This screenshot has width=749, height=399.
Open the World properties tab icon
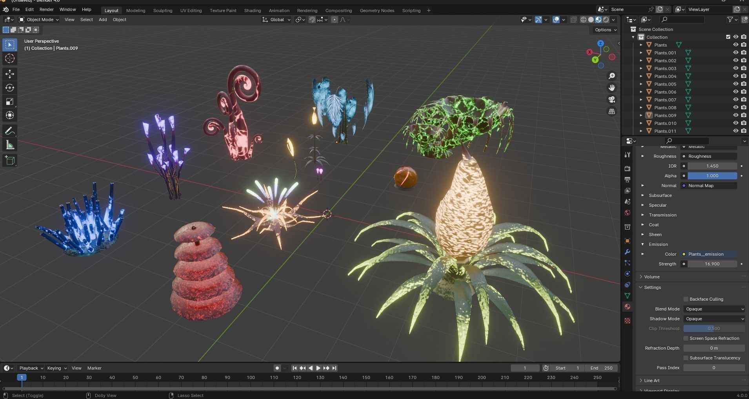(627, 213)
